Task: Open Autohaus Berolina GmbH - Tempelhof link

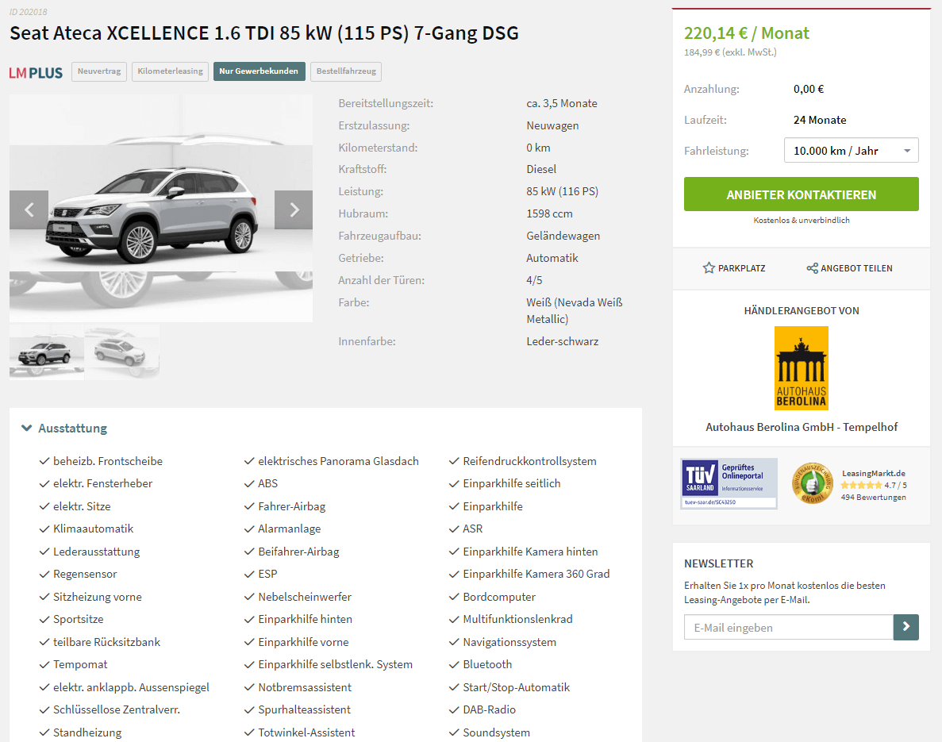Action: pos(802,427)
